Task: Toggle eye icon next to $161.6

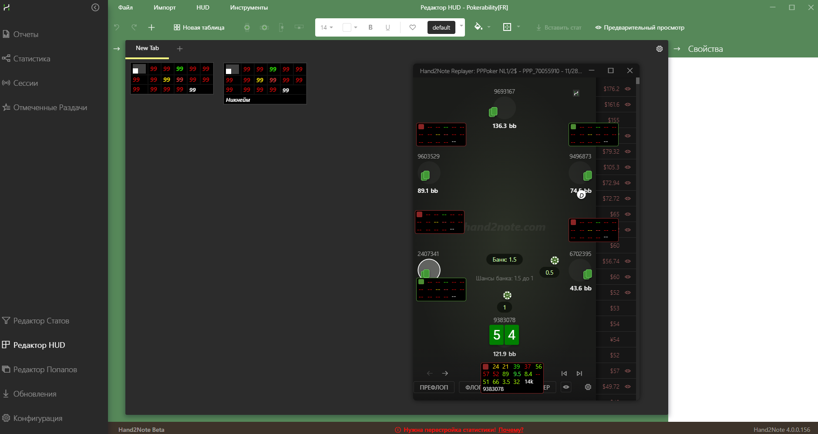Action: [x=628, y=104]
